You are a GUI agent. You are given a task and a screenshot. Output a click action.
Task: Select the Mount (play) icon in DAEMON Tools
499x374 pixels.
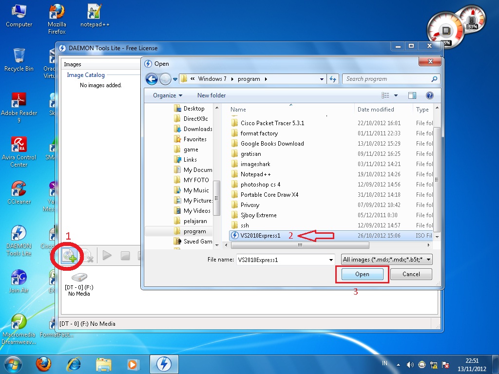(x=107, y=255)
